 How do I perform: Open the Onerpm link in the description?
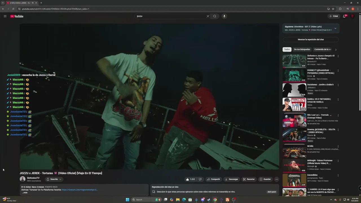pyautogui.click(x=80, y=190)
